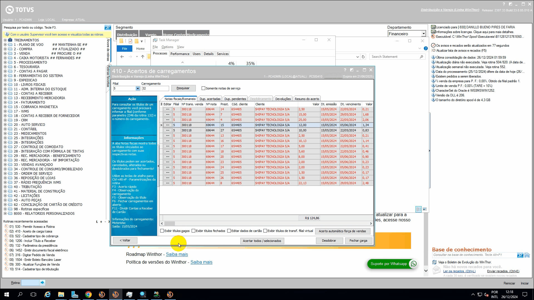This screenshot has height=300, width=534.
Task: Click the Fechar carga button
Action: (358, 241)
